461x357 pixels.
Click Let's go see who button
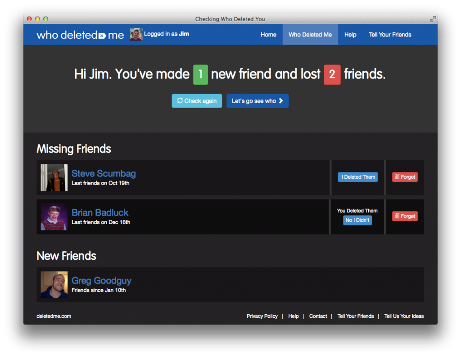click(x=257, y=101)
